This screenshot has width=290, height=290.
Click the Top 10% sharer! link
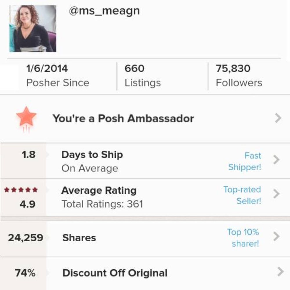[x=243, y=238]
